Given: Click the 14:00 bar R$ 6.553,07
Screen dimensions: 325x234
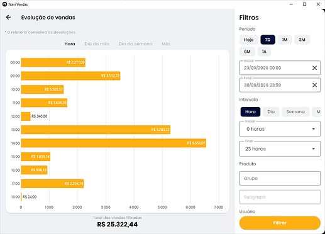Looking at the screenshot, I should 114,143.
